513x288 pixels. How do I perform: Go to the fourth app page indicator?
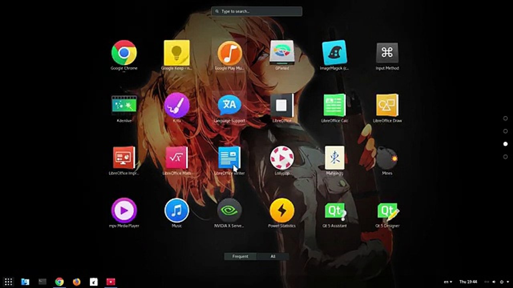tap(505, 157)
